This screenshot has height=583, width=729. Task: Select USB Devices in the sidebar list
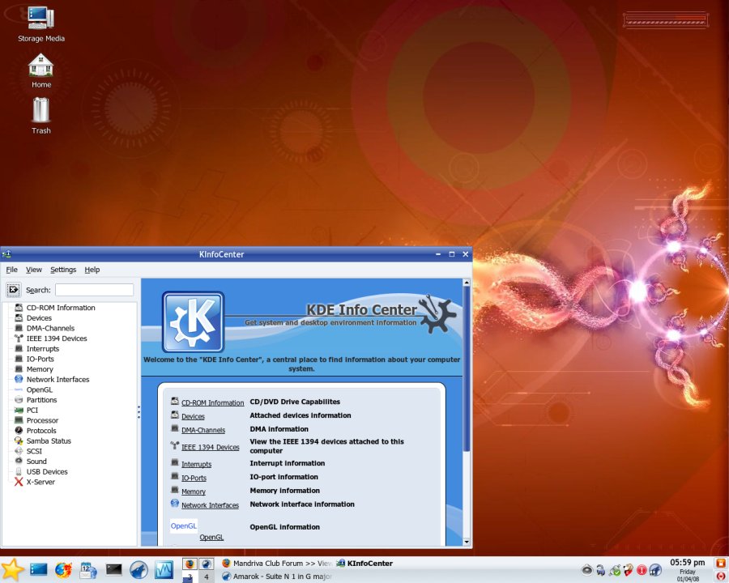pos(47,471)
